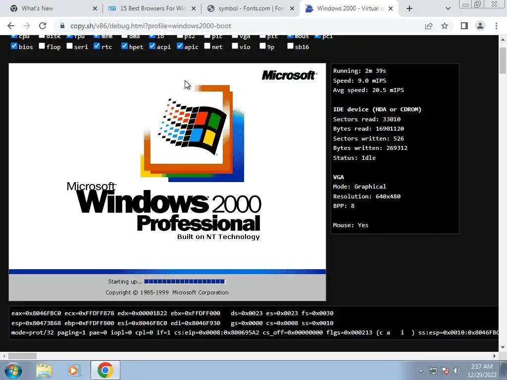Reload the v86 emulator page
507x380 pixels.
pyautogui.click(x=43, y=26)
